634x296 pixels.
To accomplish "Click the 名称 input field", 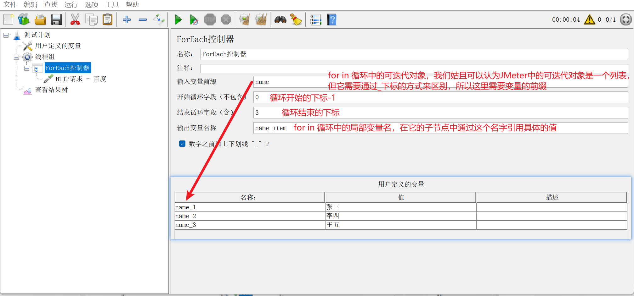I will click(x=414, y=54).
